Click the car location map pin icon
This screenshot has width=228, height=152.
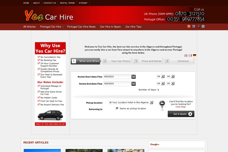(162, 105)
